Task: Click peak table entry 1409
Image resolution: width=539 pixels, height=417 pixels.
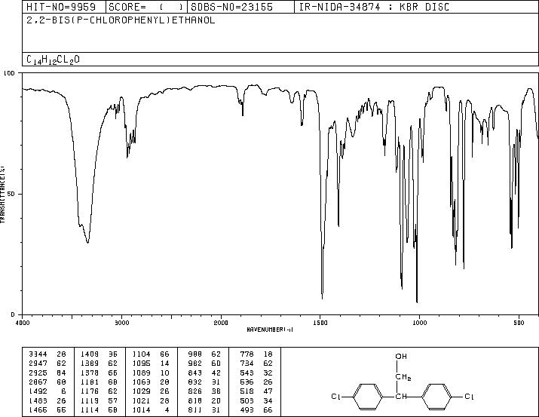Action: pyautogui.click(x=90, y=354)
